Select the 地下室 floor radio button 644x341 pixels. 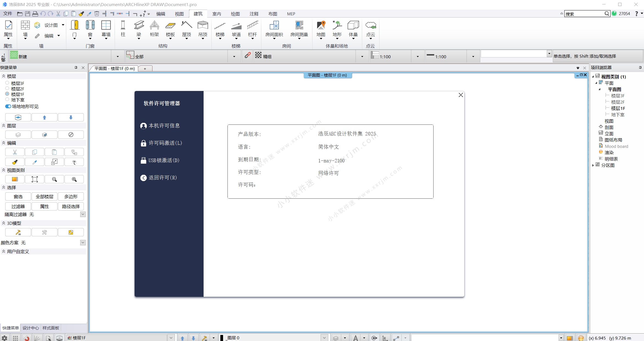pos(7,99)
